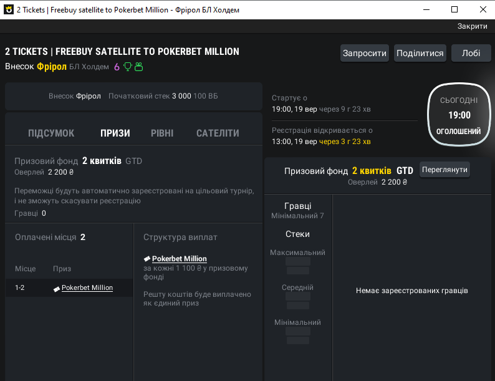Click the 'Середній' stack label
Screen dimensions: 495x381
pyautogui.click(x=298, y=287)
